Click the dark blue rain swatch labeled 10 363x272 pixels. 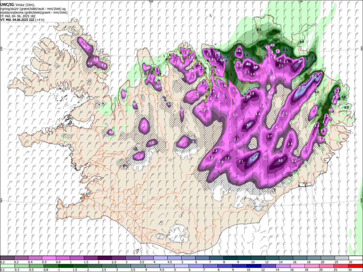pyautogui.click(x=253, y=266)
